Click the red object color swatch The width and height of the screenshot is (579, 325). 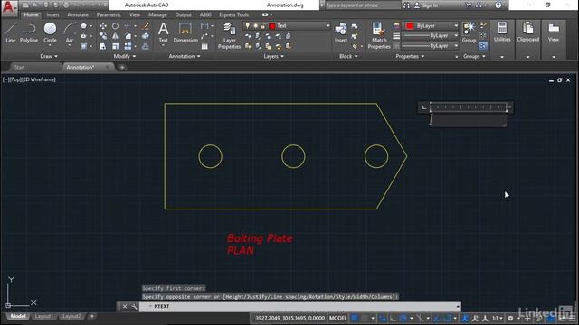410,26
